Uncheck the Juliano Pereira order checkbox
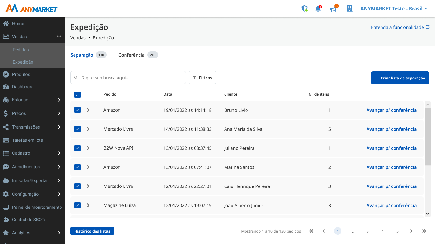The height and width of the screenshot is (244, 435). click(x=77, y=148)
